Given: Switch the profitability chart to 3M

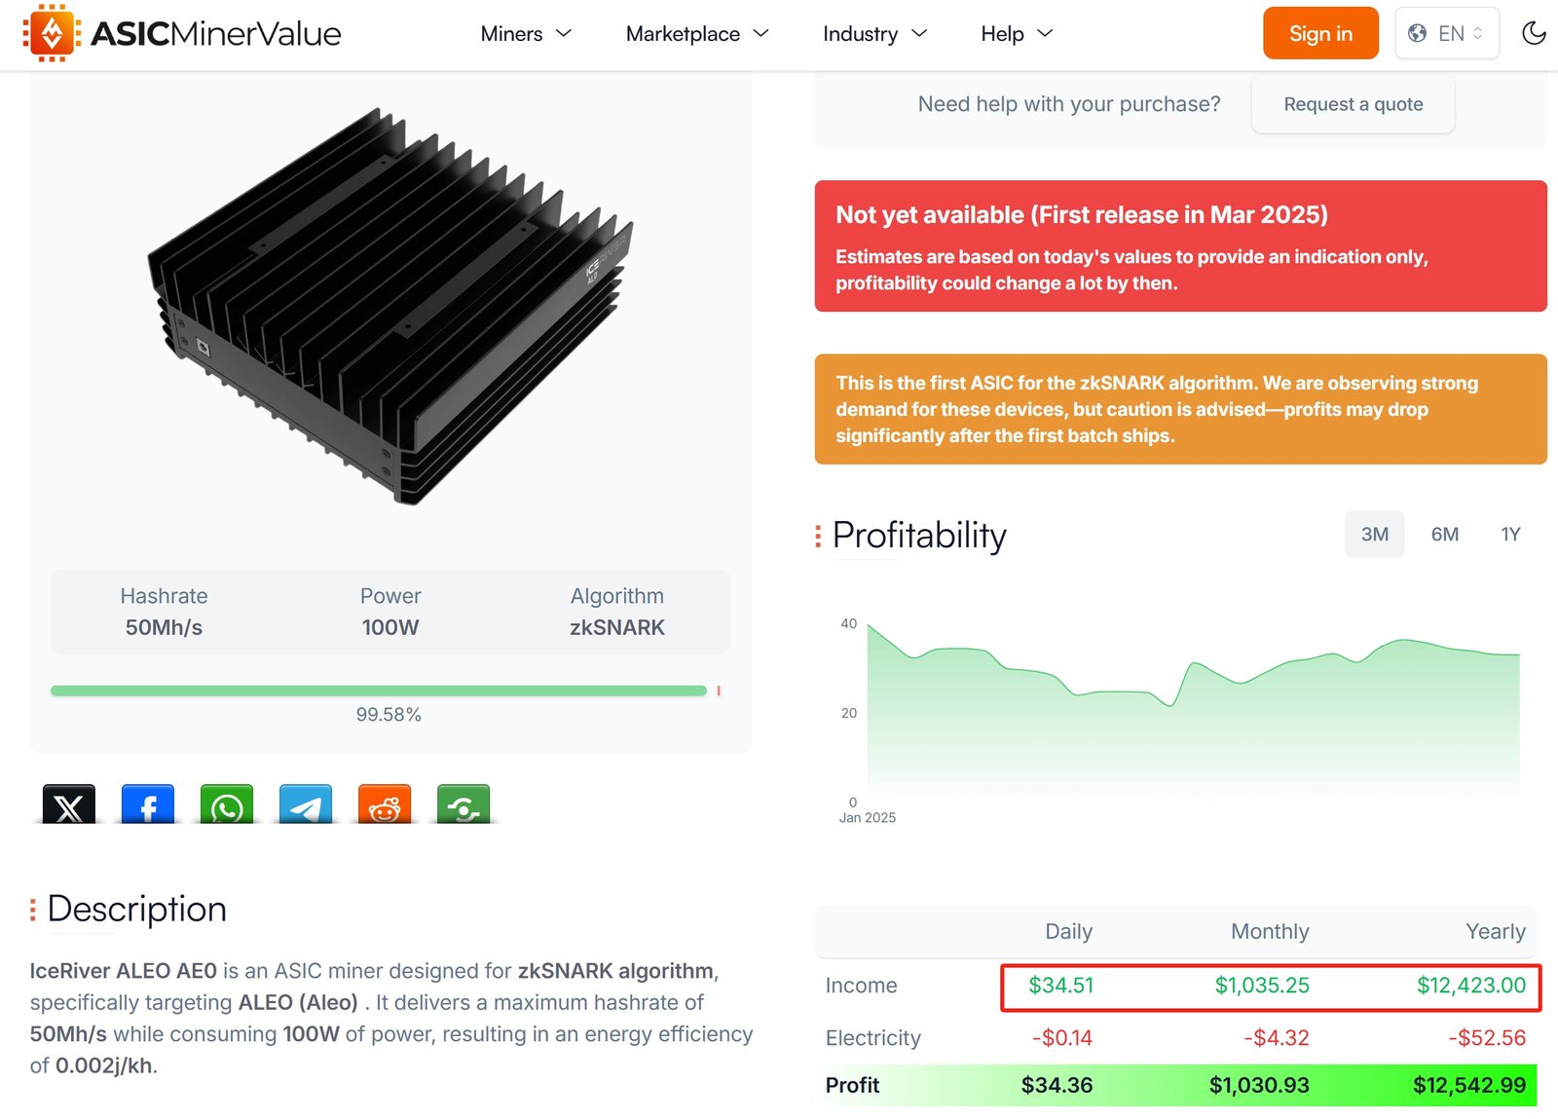Looking at the screenshot, I should (1375, 534).
